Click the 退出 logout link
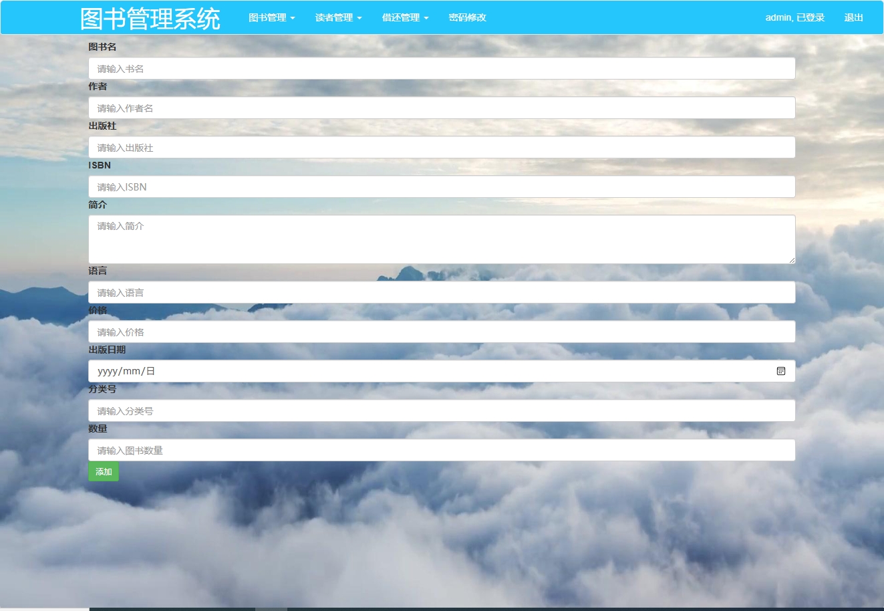The width and height of the screenshot is (884, 611). coord(853,18)
